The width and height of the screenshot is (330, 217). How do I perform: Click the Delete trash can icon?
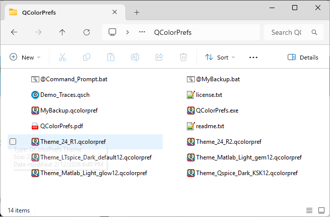point(184,58)
